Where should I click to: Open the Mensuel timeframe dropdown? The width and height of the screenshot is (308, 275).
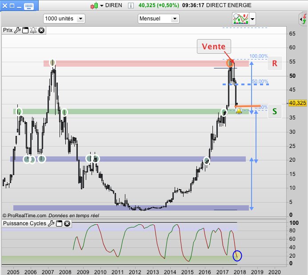[x=159, y=19]
